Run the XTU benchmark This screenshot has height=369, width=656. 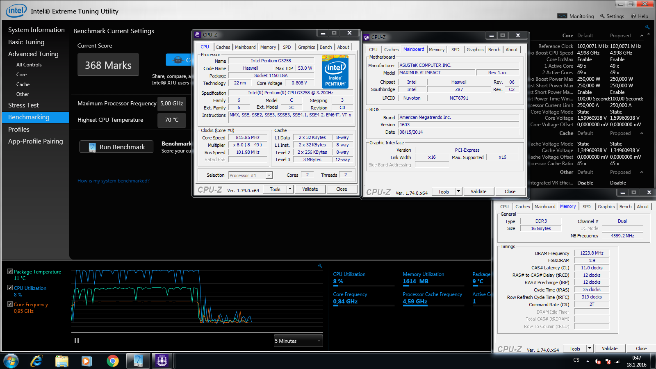116,147
